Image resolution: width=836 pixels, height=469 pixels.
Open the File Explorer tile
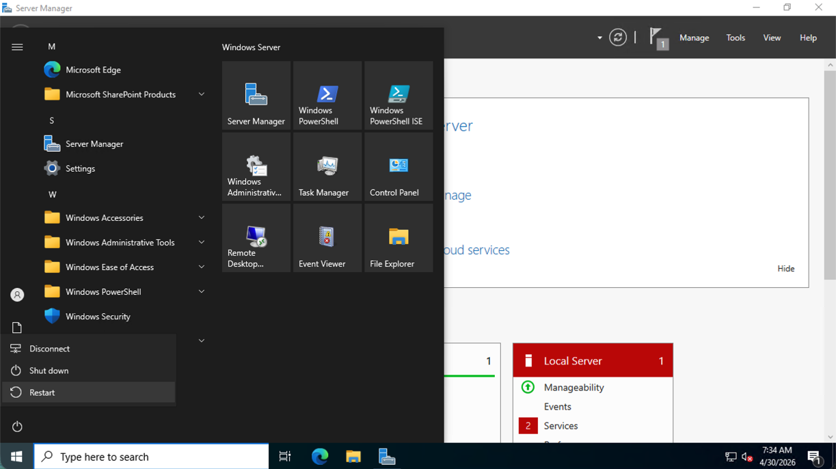coord(399,238)
